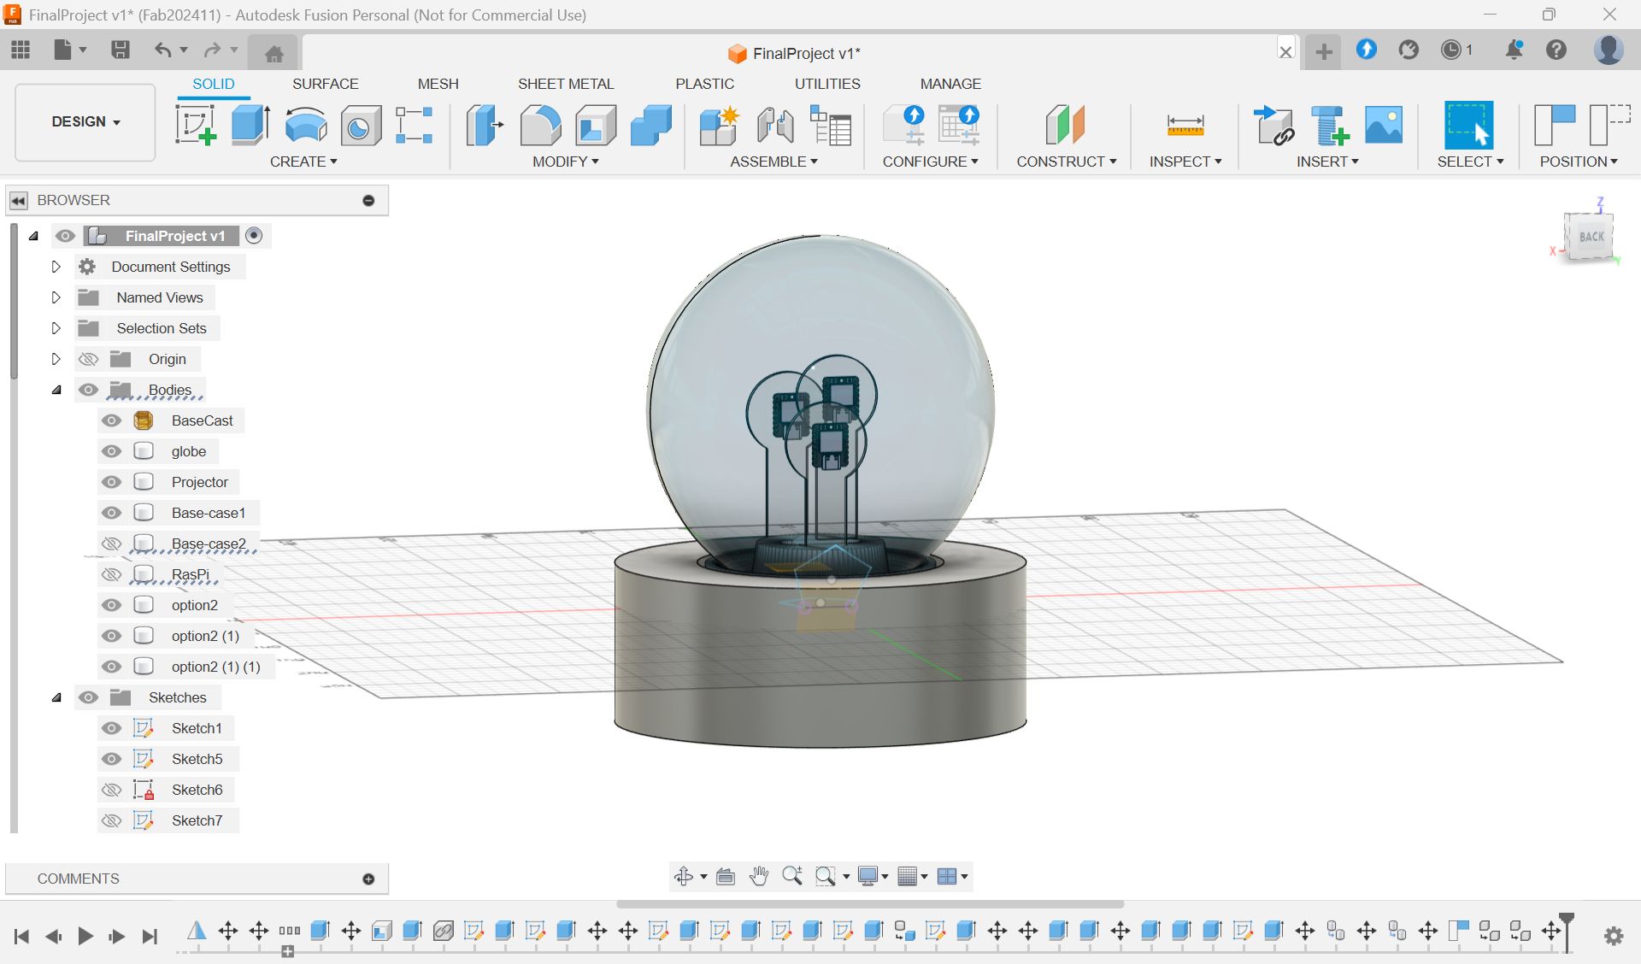Switch to the PLASTIC tab
Image resolution: width=1641 pixels, height=964 pixels.
point(704,84)
